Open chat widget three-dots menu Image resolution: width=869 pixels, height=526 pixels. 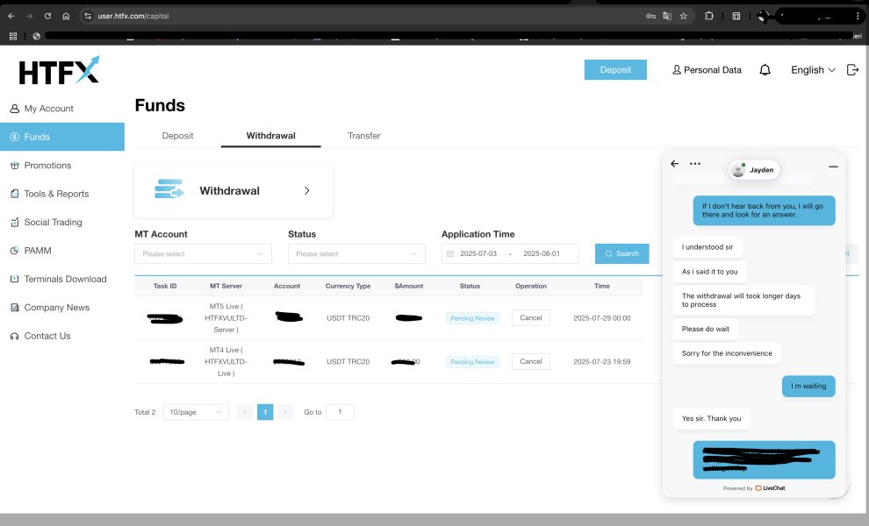tap(695, 164)
